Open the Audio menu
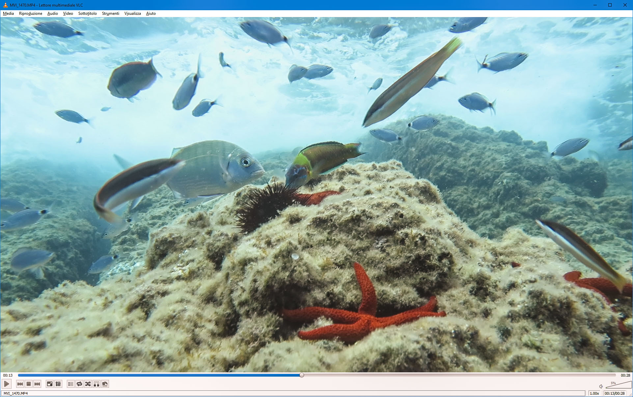This screenshot has width=633, height=397. (52, 13)
